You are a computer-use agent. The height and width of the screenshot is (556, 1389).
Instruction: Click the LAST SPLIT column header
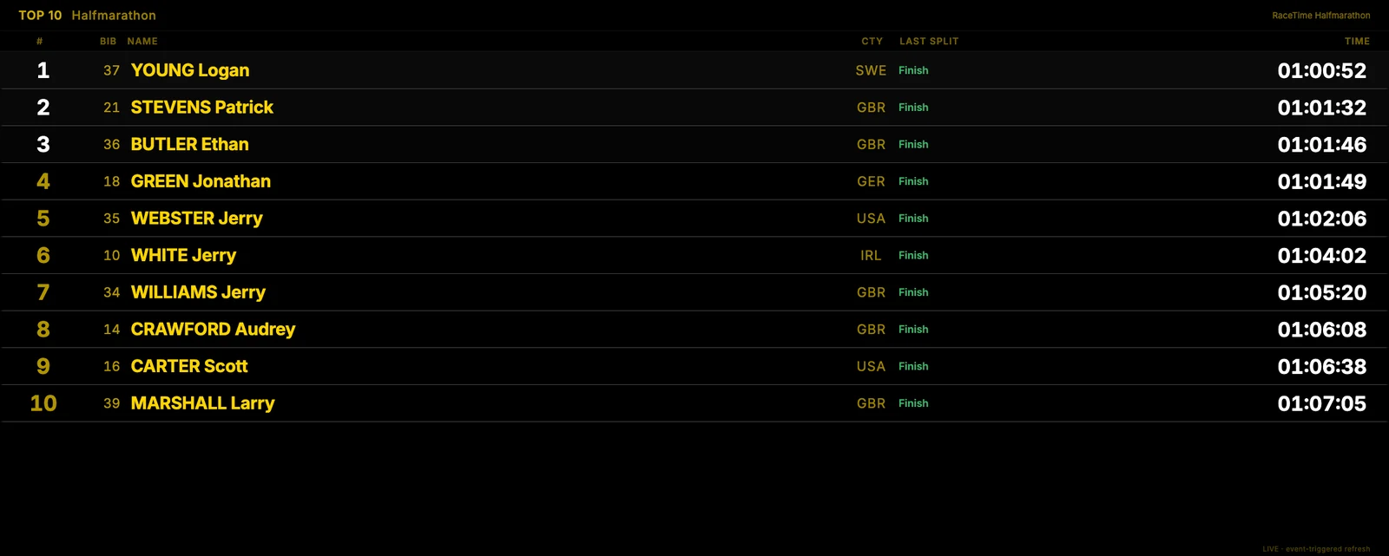point(929,42)
